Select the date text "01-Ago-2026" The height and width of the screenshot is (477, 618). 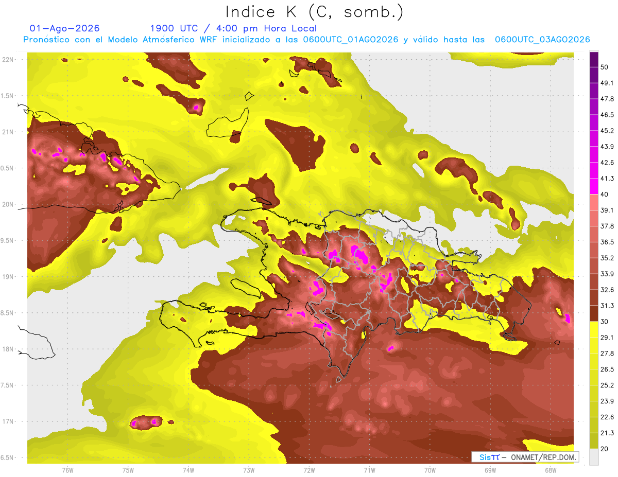[65, 28]
